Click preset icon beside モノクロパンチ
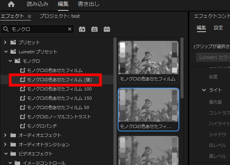Screen dimensions: 230x165 pos(22,126)
